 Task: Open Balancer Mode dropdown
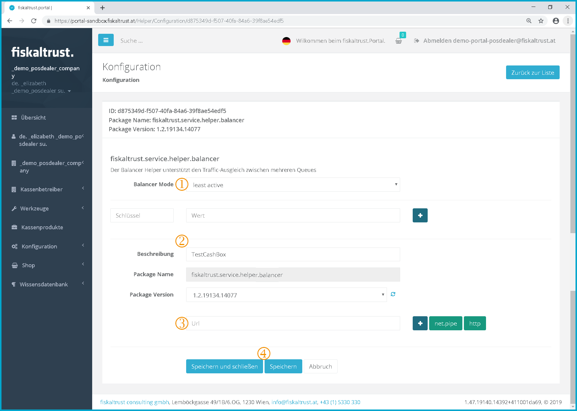[293, 185]
